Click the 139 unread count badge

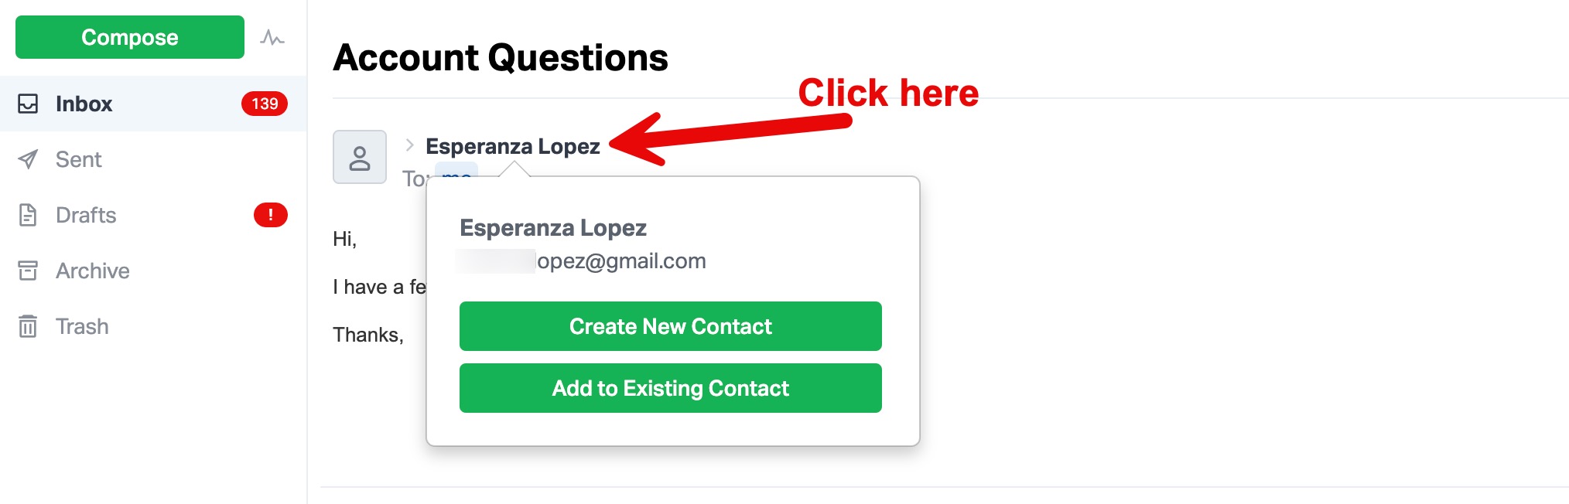pyautogui.click(x=263, y=104)
